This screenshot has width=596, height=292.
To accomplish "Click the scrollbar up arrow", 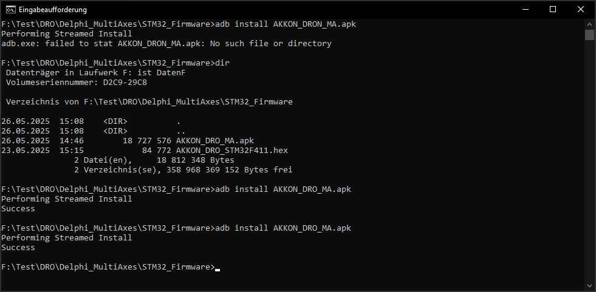I will [589, 24].
